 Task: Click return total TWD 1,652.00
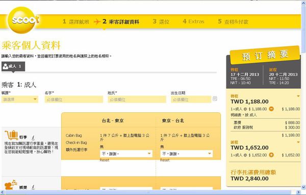[249, 148]
